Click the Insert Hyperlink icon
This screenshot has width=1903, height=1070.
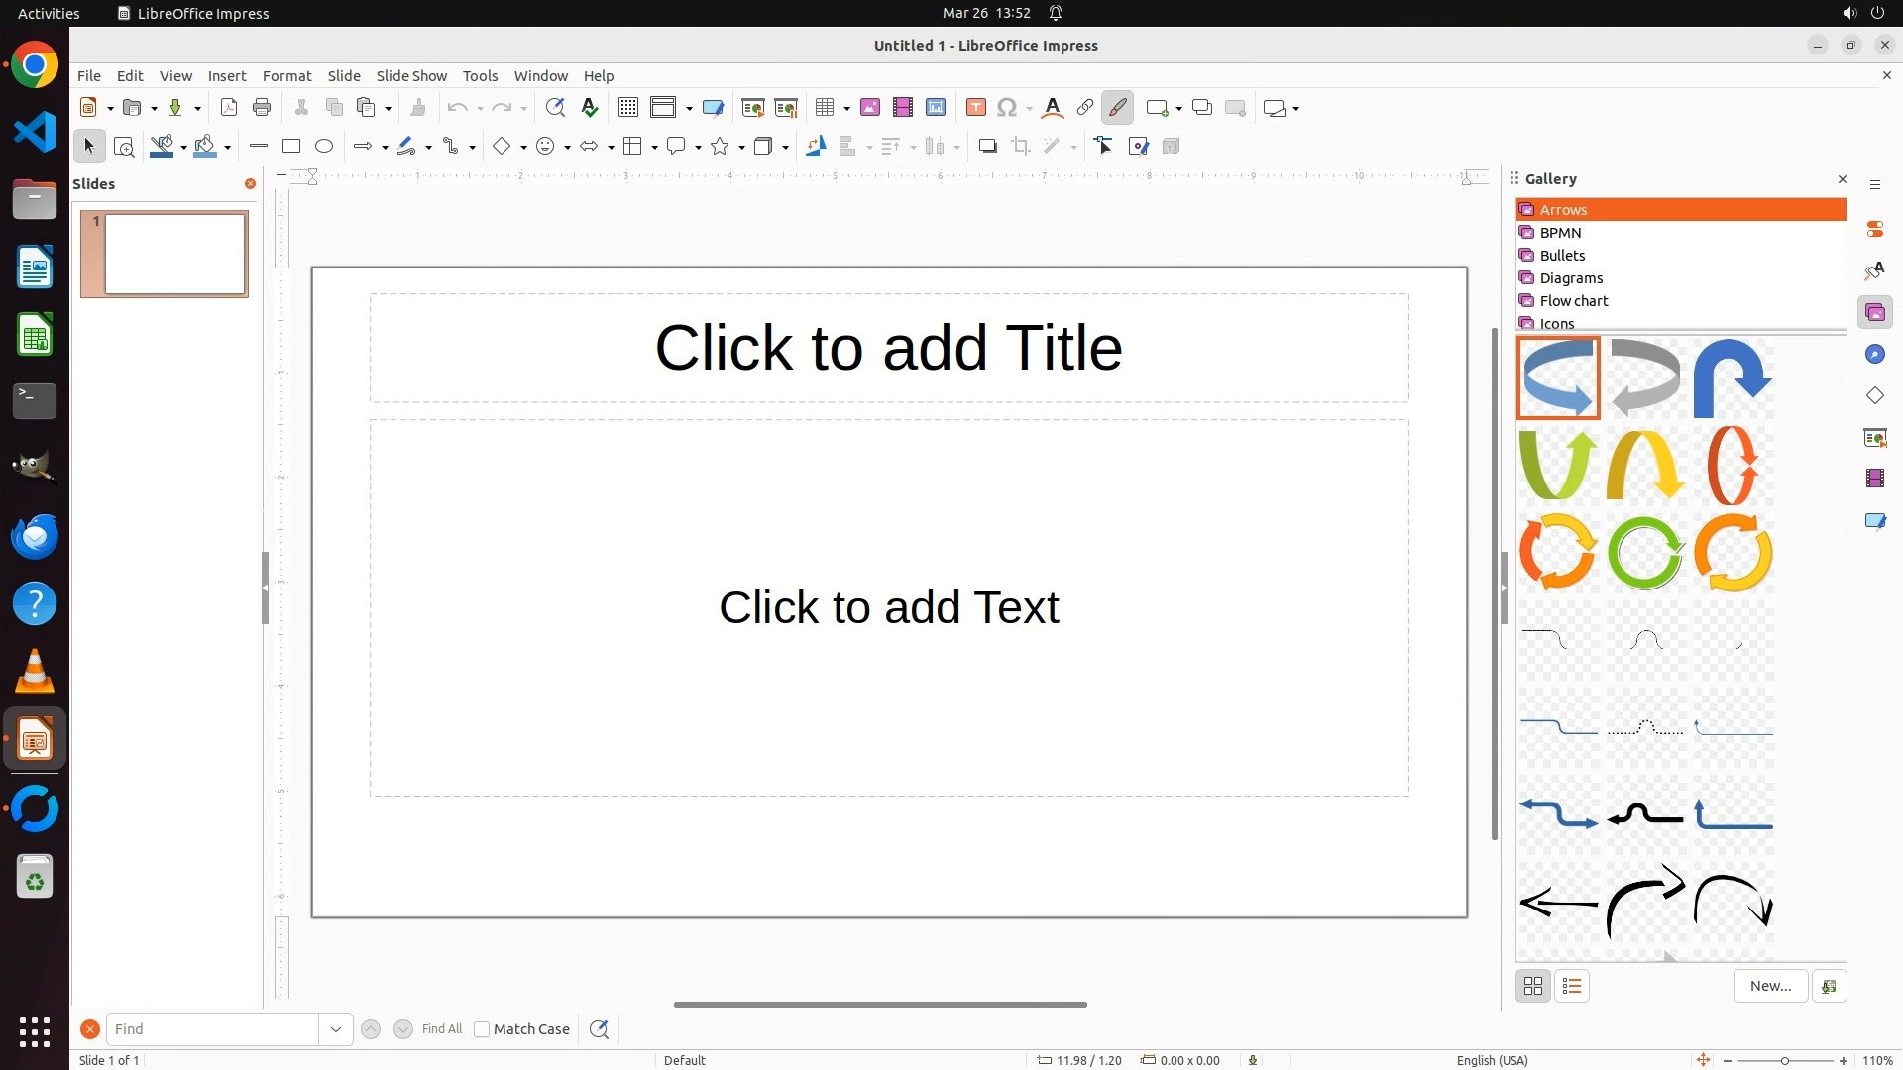pos(1085,108)
